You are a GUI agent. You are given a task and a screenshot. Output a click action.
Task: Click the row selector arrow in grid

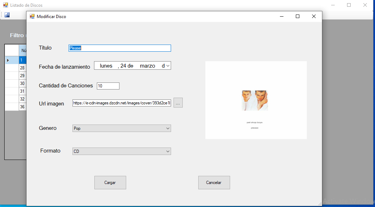8,60
